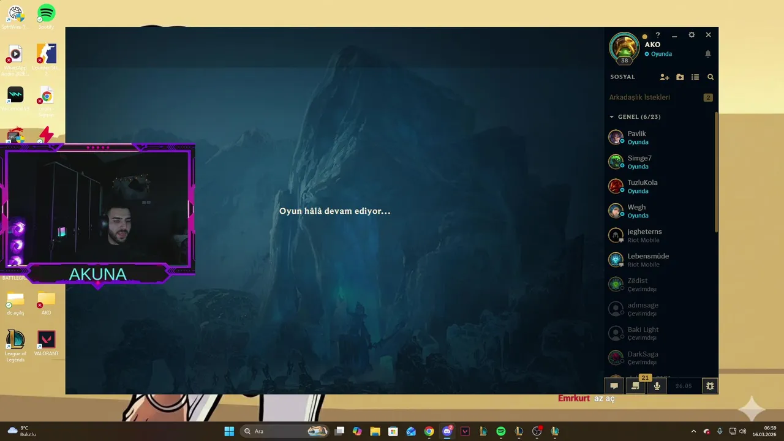Select offline friend DarkSaga
The height and width of the screenshot is (441, 784).
(x=660, y=358)
